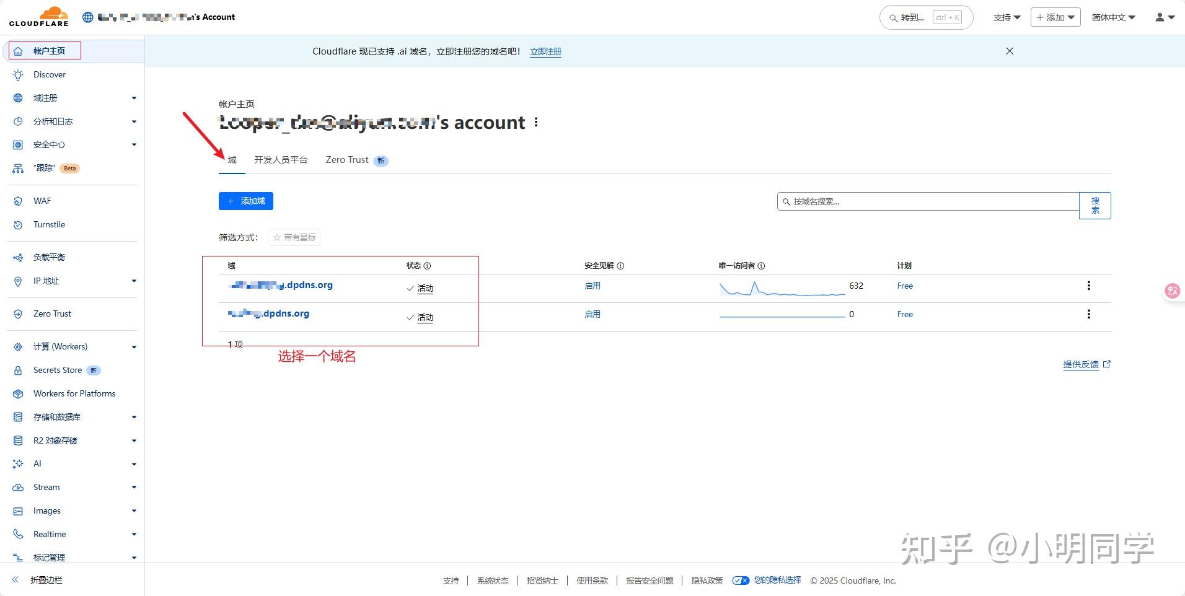The height and width of the screenshot is (596, 1185).
Task: Click the info icon next to 状态
Action: tap(428, 265)
